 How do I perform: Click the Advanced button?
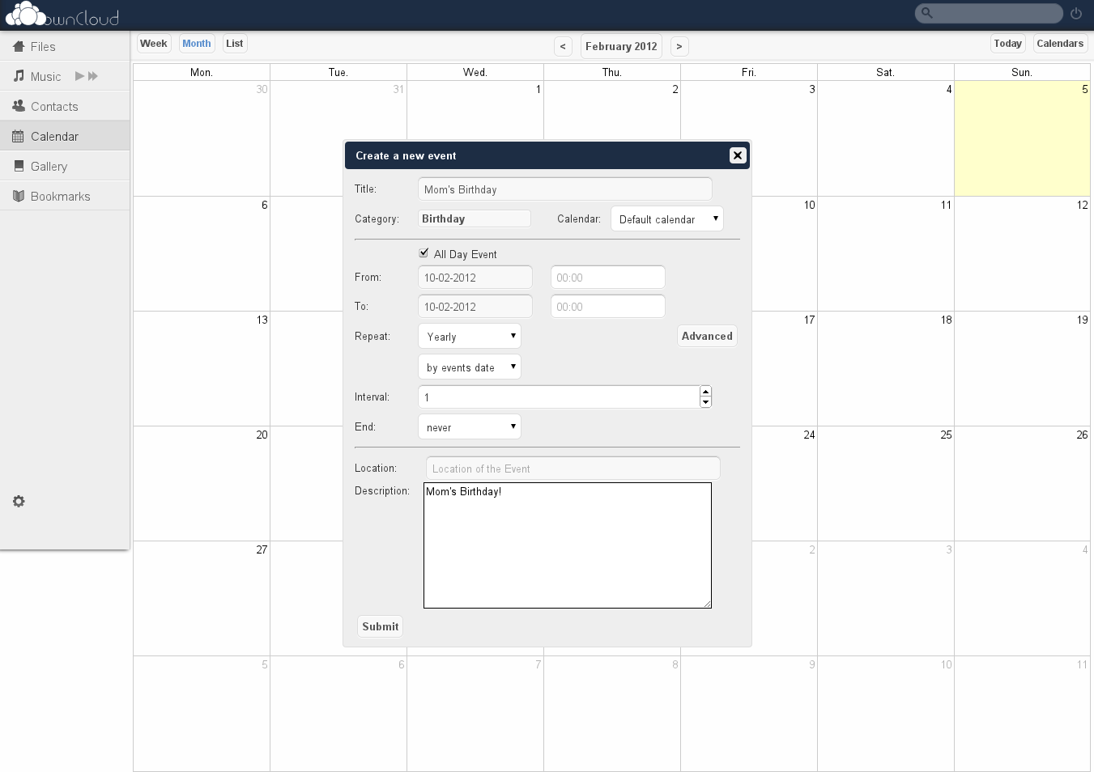(706, 337)
